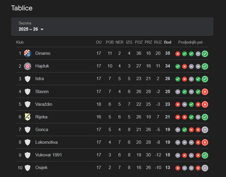Click the dropdown arrow beside season

point(42,29)
